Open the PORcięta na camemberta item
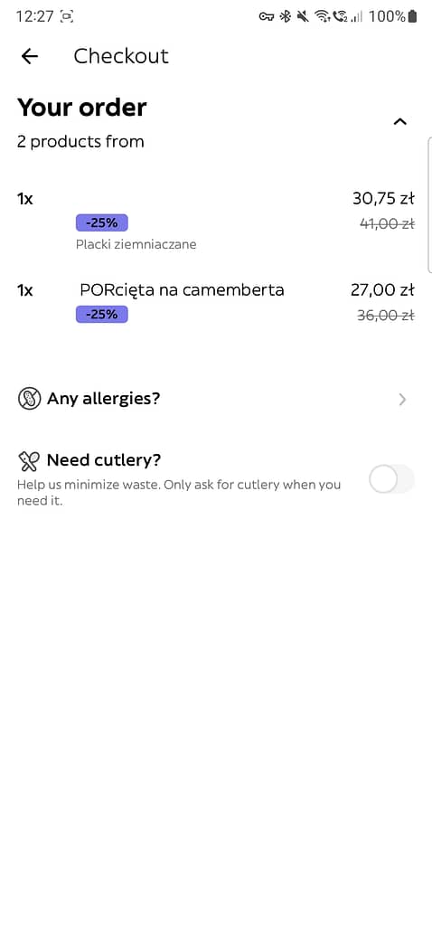Screen dimensions: 432x926 click(x=182, y=290)
